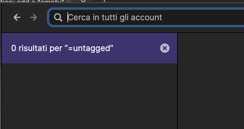
Task: Clear the "=untagged" search with X
Action: [x=165, y=48]
